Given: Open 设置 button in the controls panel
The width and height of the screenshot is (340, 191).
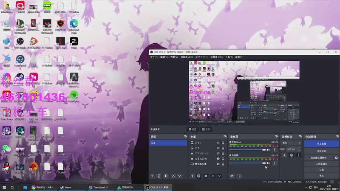Looking at the screenshot, I should [x=321, y=170].
